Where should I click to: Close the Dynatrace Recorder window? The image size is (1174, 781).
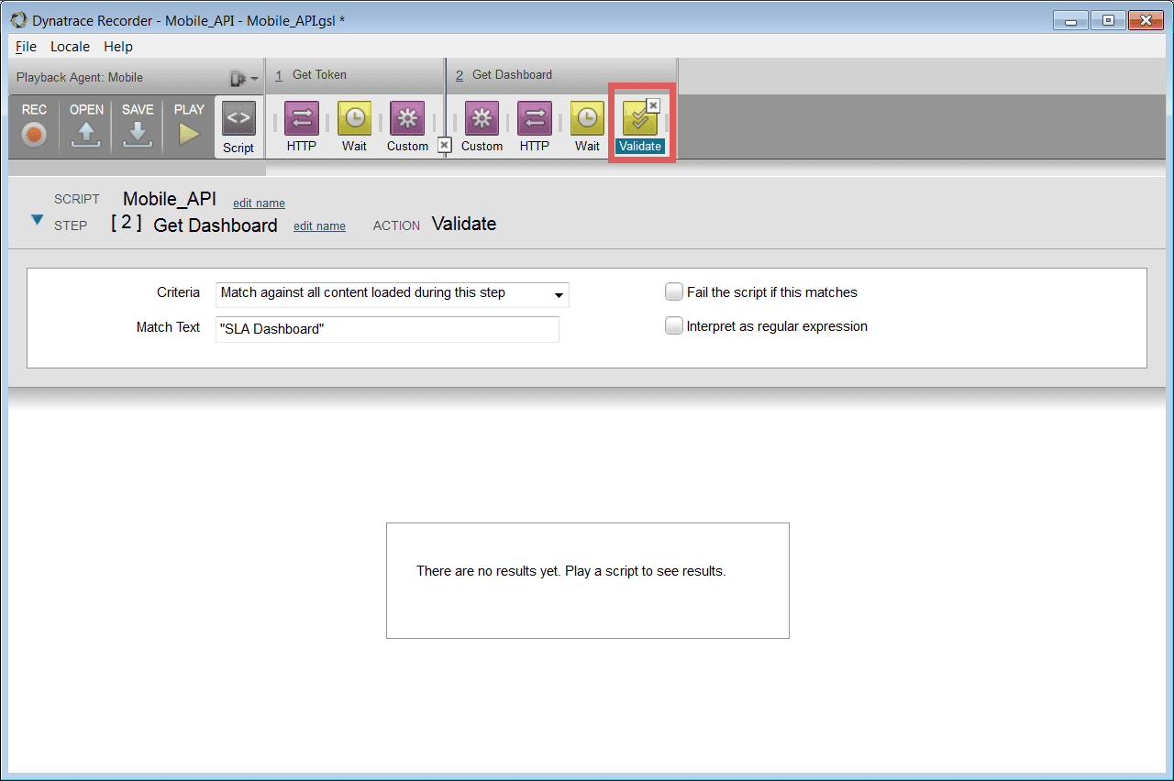tap(1146, 20)
